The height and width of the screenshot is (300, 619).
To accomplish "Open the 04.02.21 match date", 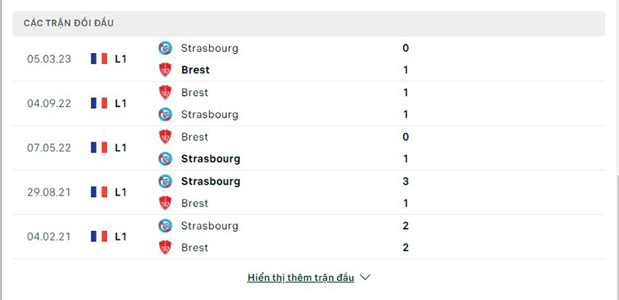I will point(49,237).
